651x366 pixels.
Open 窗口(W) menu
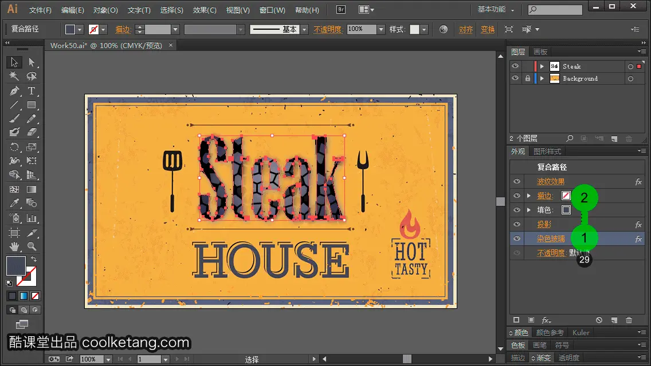[x=272, y=10]
